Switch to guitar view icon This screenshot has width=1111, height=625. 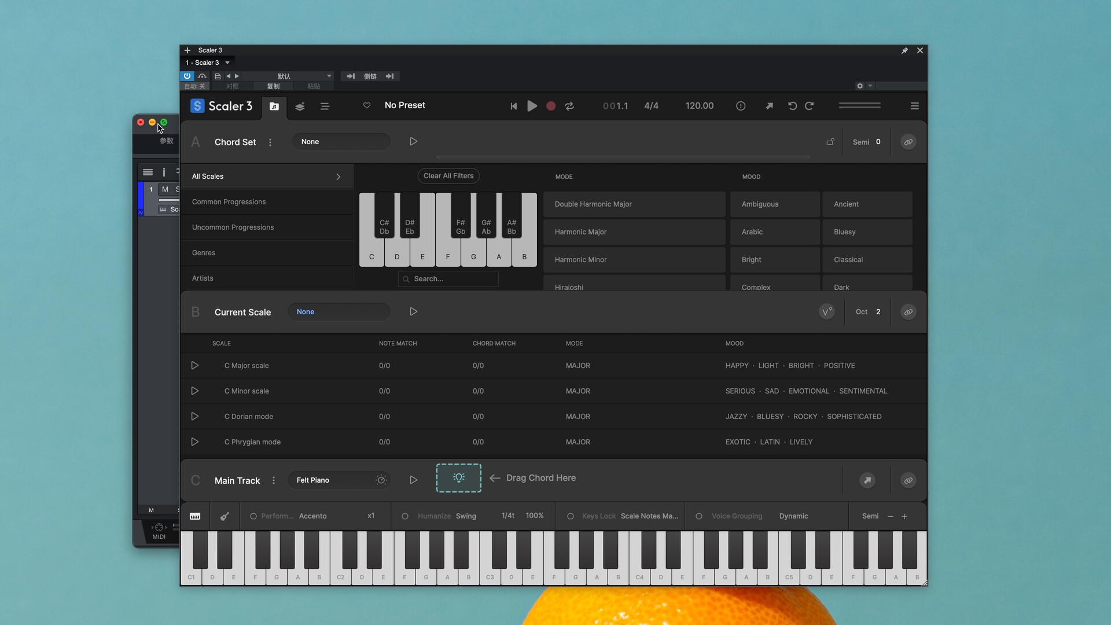[x=225, y=516]
